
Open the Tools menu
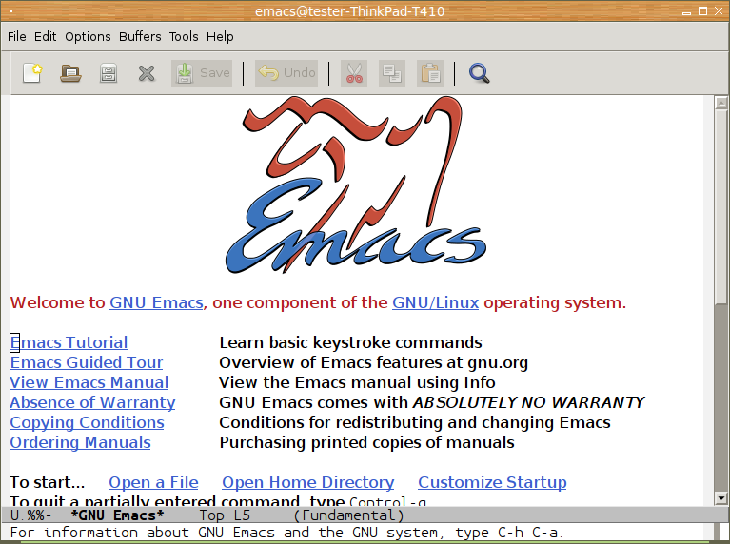coord(184,36)
